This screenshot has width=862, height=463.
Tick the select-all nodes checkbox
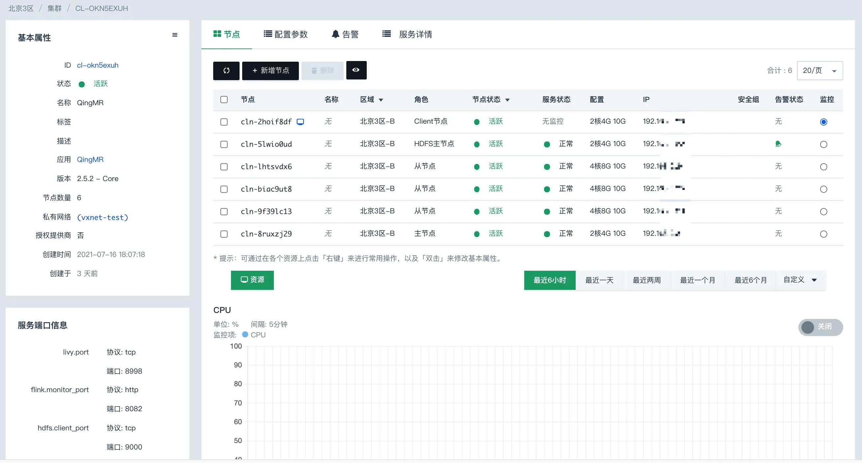224,100
